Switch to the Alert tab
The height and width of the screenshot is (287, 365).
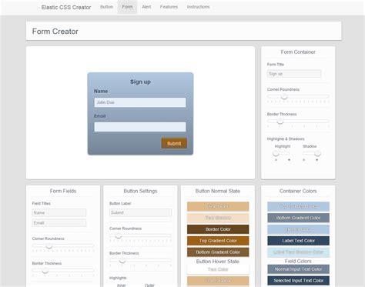pos(146,7)
